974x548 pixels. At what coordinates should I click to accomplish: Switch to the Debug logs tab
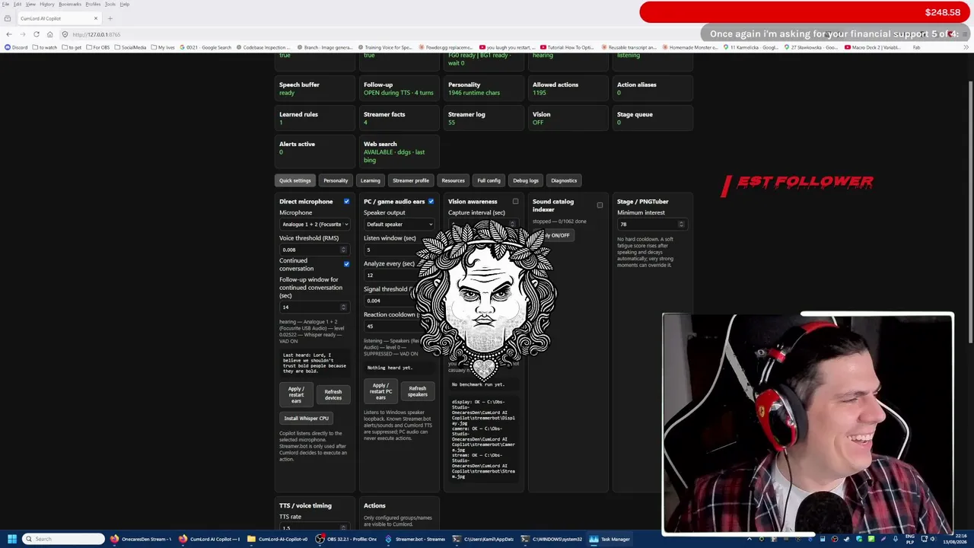point(526,180)
